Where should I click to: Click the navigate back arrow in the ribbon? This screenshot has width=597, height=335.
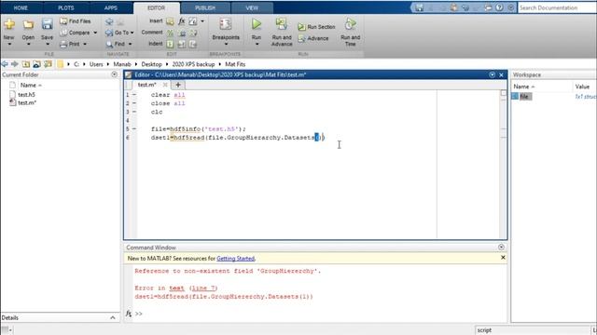pyautogui.click(x=109, y=21)
